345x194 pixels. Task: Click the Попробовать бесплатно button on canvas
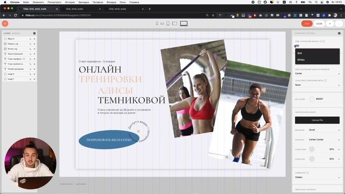[x=109, y=140]
